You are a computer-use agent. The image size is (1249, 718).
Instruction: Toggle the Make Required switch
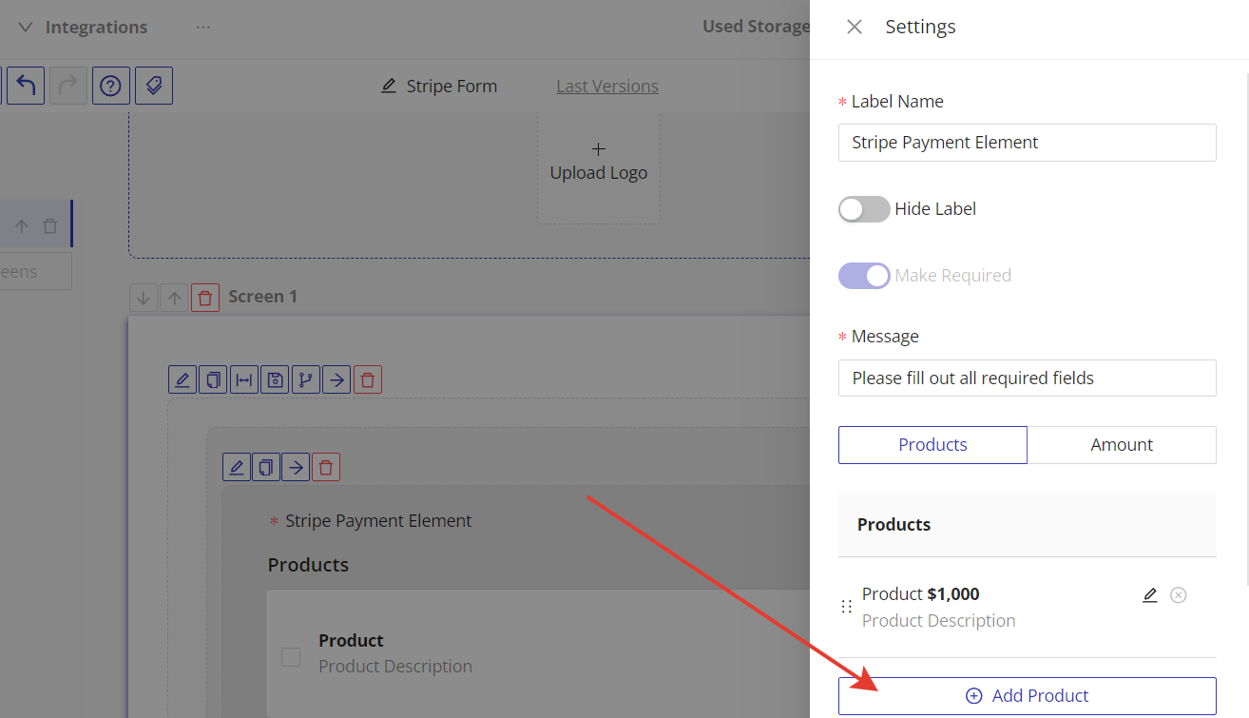pyautogui.click(x=863, y=276)
